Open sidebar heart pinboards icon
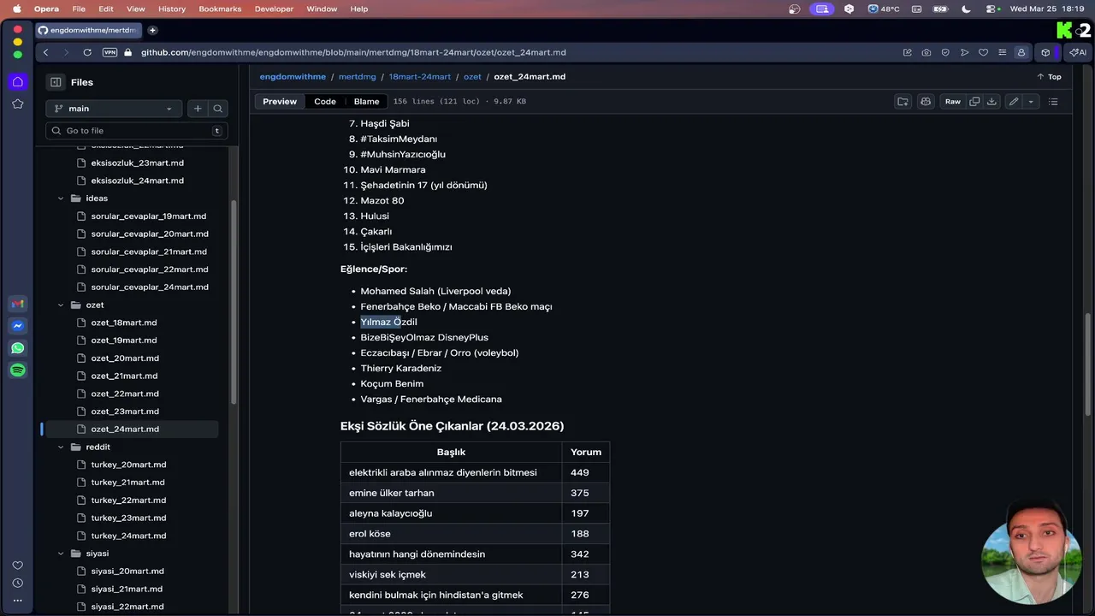Viewport: 1095px width, 616px height. pos(17,566)
